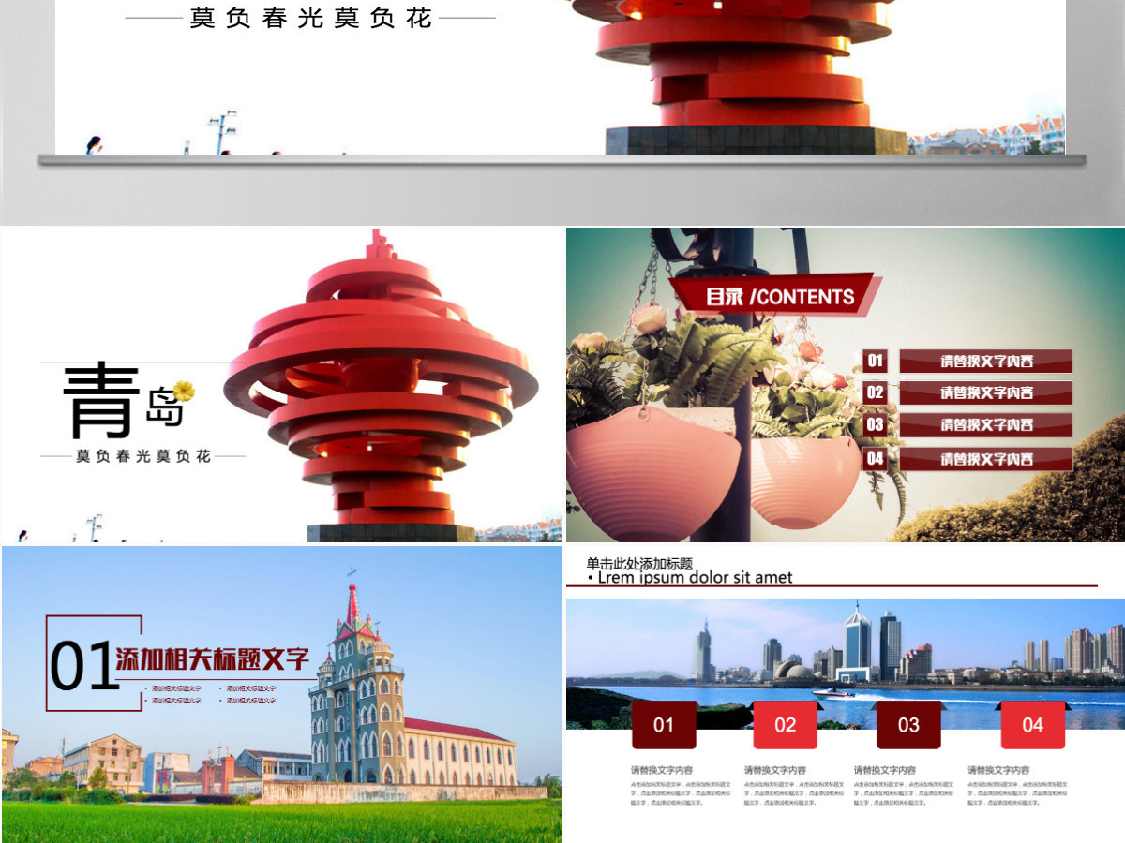
Task: Open the city skyline slide thumbnail
Action: (x=846, y=694)
